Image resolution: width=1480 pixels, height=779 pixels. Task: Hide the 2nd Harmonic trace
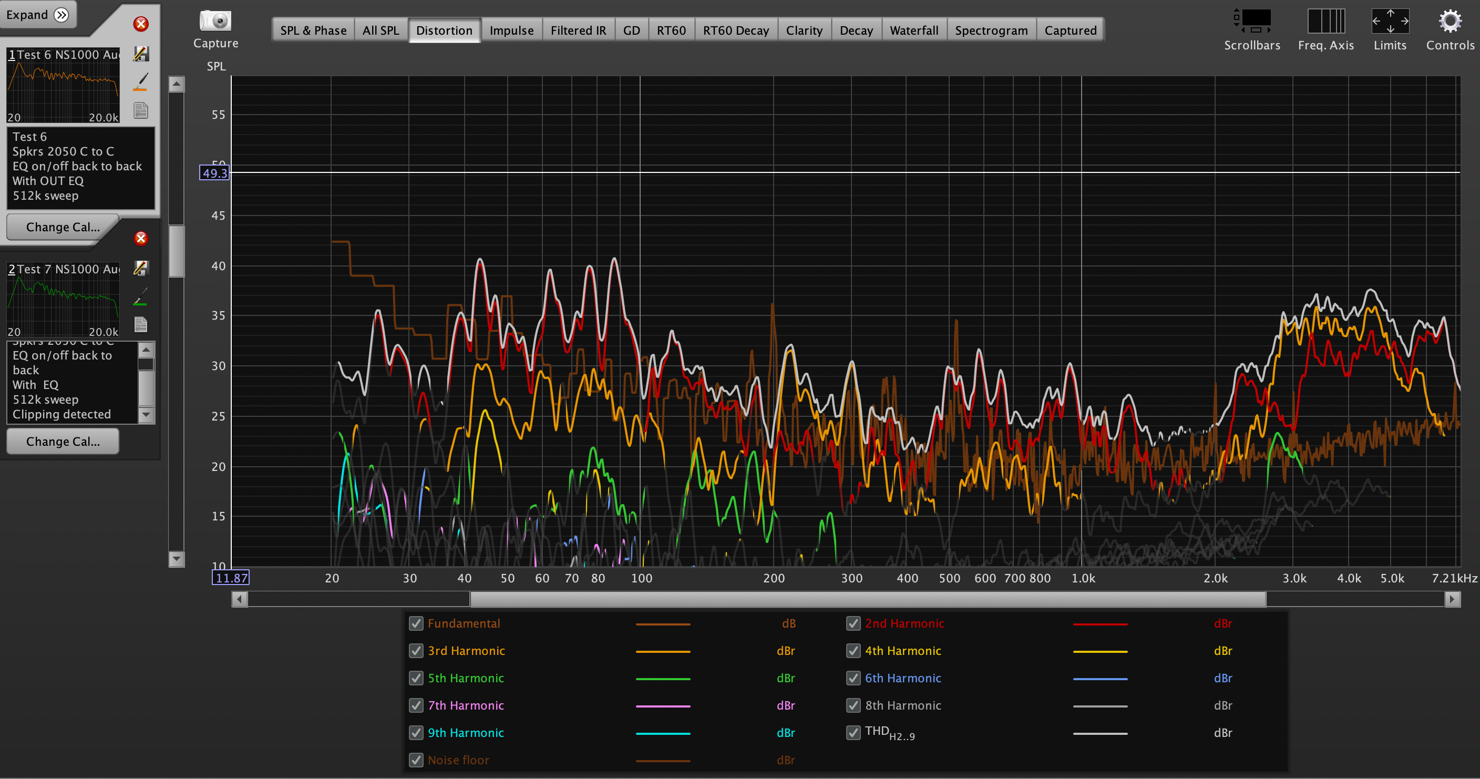pos(853,623)
